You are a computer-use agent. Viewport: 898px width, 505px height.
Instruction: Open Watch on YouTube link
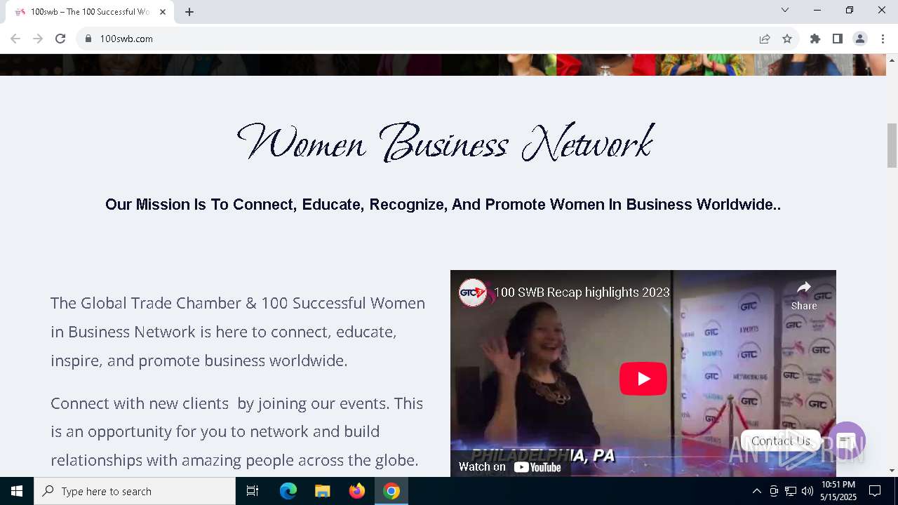click(510, 466)
